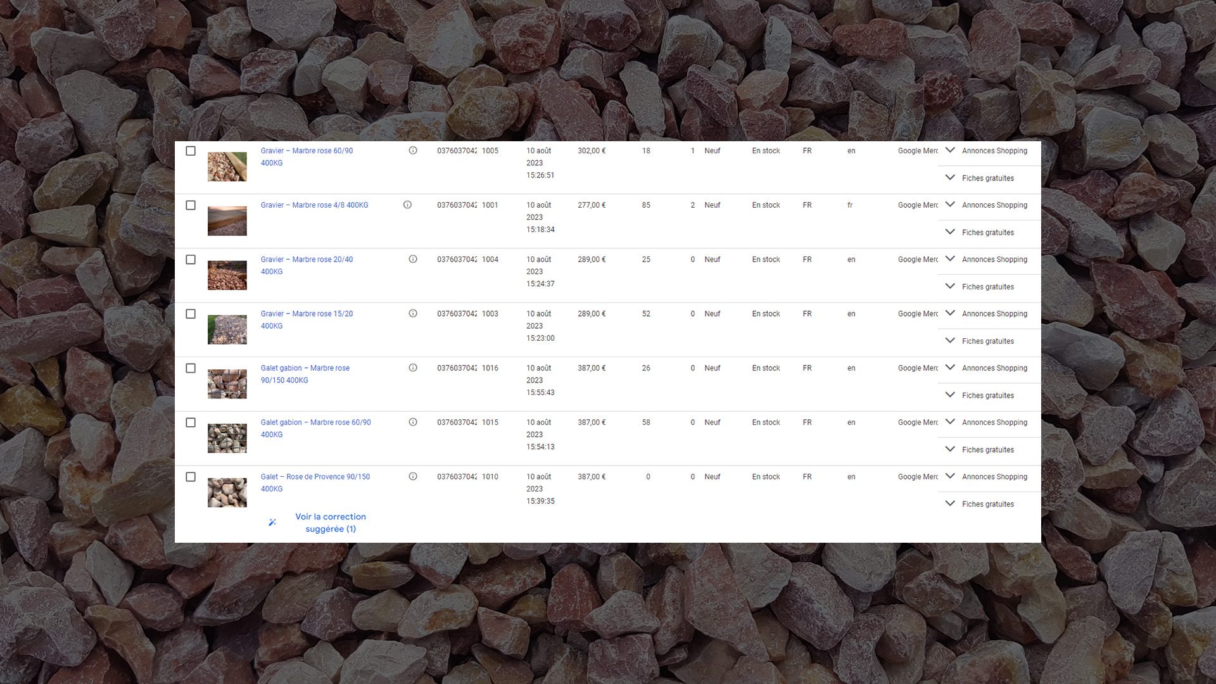Open info icon for Gravier Marbre rose 4/8

407,205
